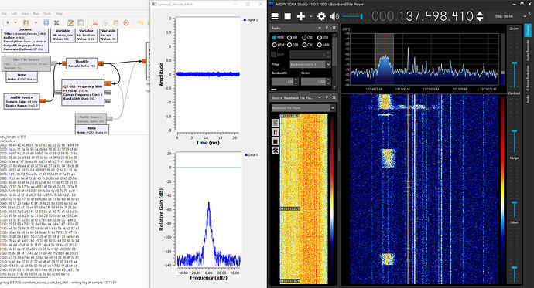Click the frequency up/down arrows beside 137.498.410
The width and height of the screenshot is (534, 288).
[x=480, y=16]
